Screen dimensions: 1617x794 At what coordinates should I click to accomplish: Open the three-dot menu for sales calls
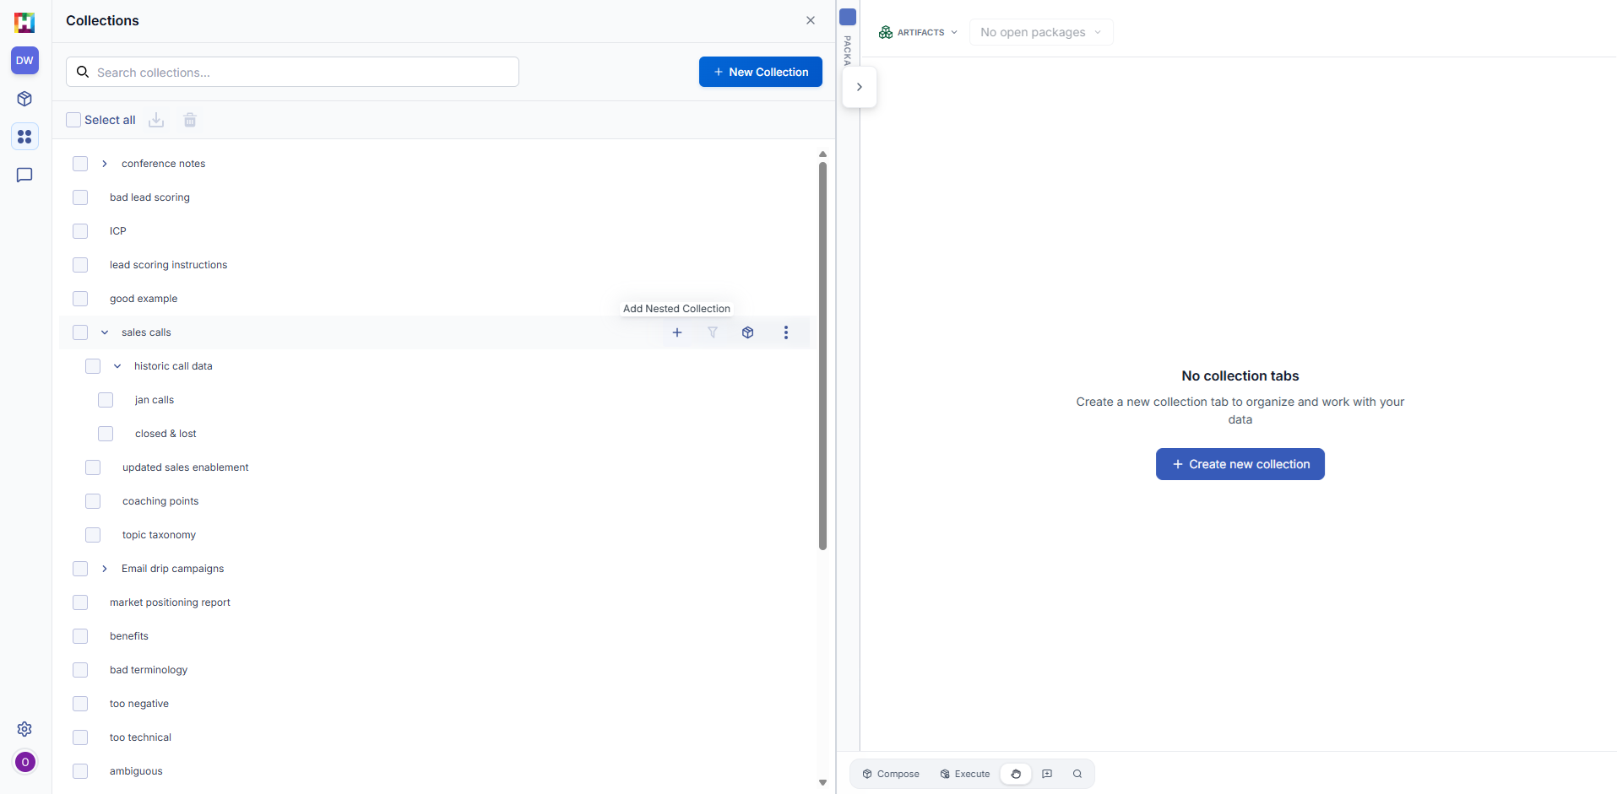pos(786,332)
